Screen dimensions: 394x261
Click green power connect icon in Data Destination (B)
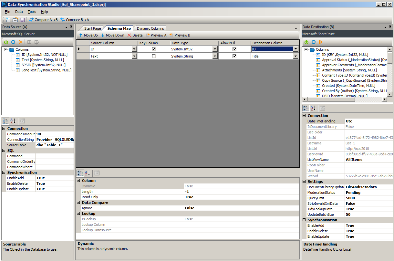pyautogui.click(x=306, y=42)
